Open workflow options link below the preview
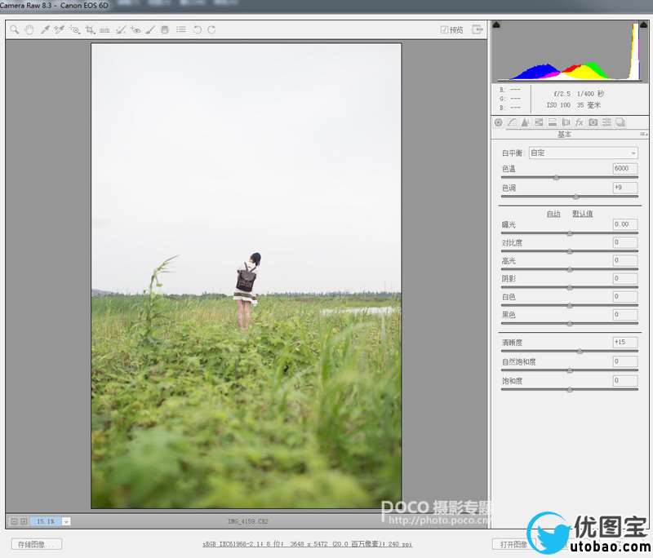The width and height of the screenshot is (653, 558). (x=308, y=544)
